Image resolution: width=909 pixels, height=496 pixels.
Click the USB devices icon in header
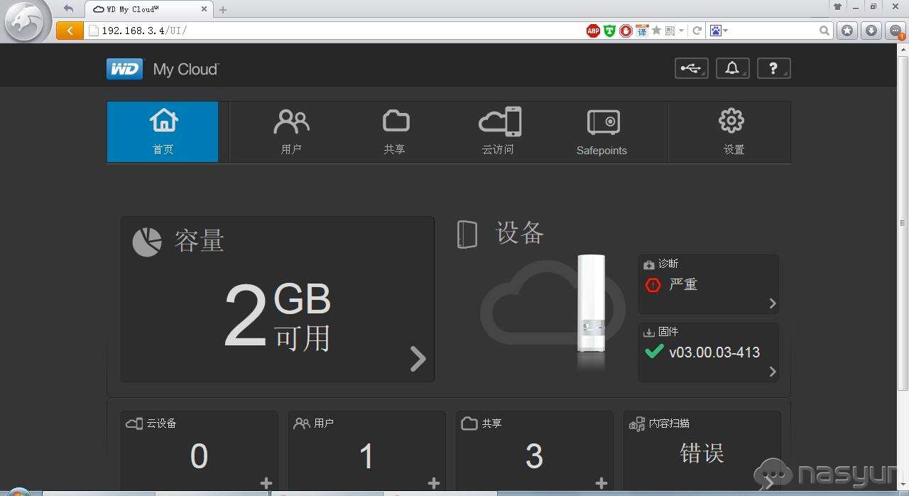[691, 68]
